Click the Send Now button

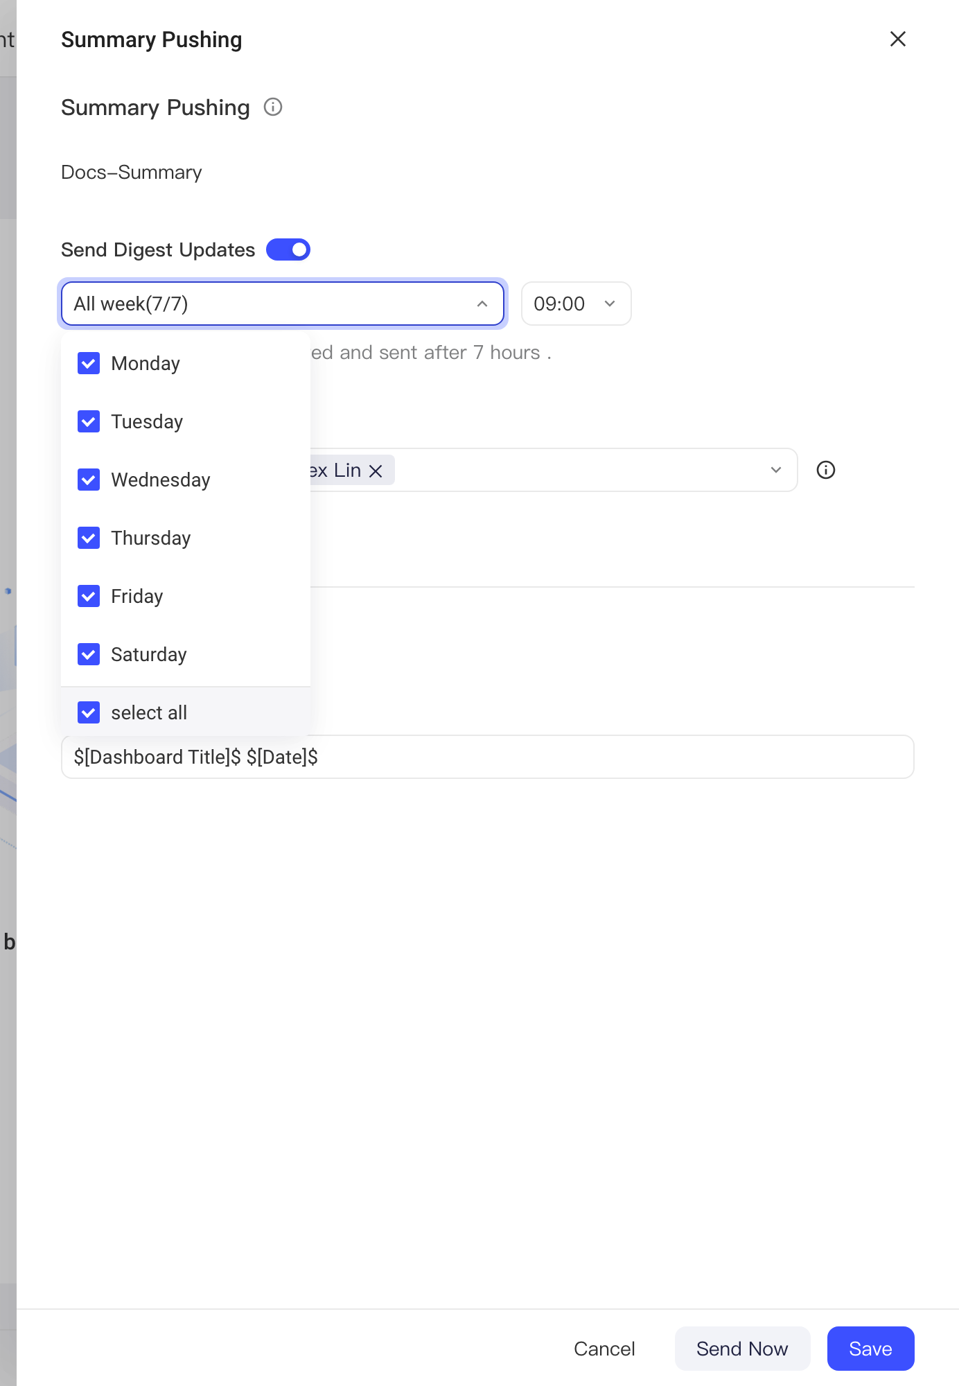coord(742,1349)
